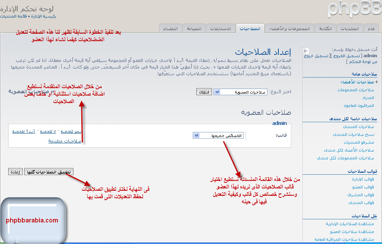Open صلاحيات الأعضاء لكل منتدى link
The width and height of the screenshot is (382, 244).
tap(349, 150)
